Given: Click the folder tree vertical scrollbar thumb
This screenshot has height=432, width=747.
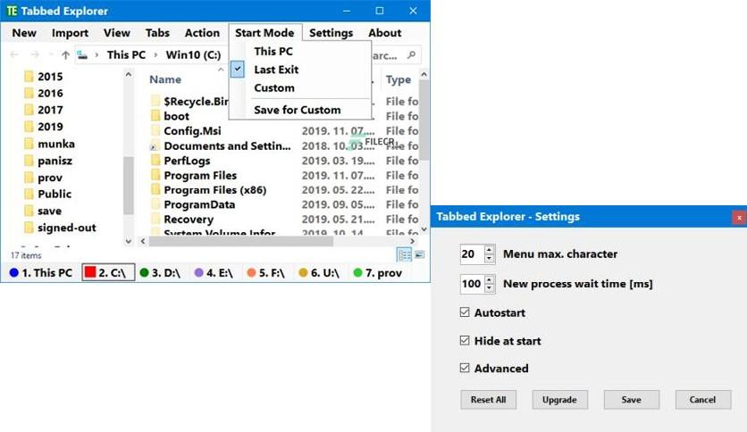Looking at the screenshot, I should (128, 186).
